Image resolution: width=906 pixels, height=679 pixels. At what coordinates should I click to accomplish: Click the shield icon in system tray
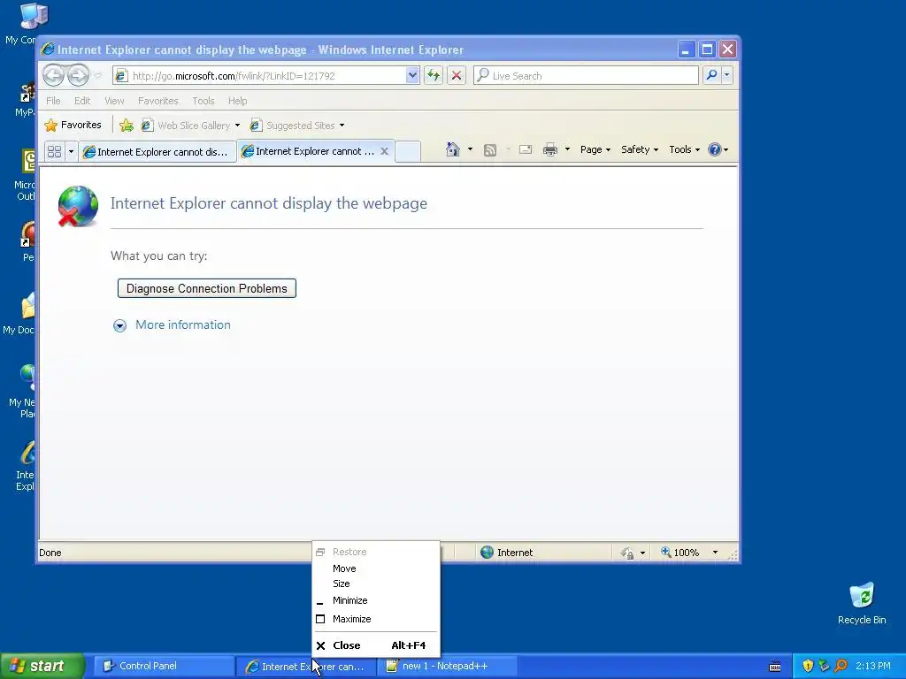click(x=808, y=666)
